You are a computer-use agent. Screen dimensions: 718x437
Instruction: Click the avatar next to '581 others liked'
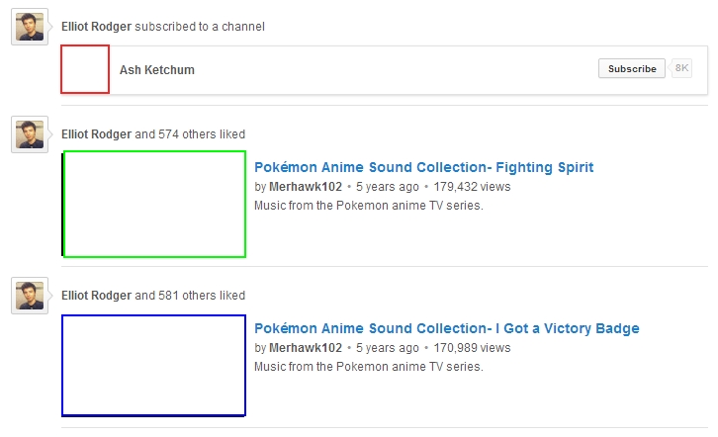[x=30, y=296]
